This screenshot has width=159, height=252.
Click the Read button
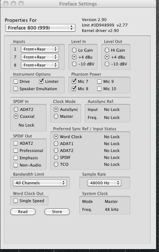pos(23,212)
